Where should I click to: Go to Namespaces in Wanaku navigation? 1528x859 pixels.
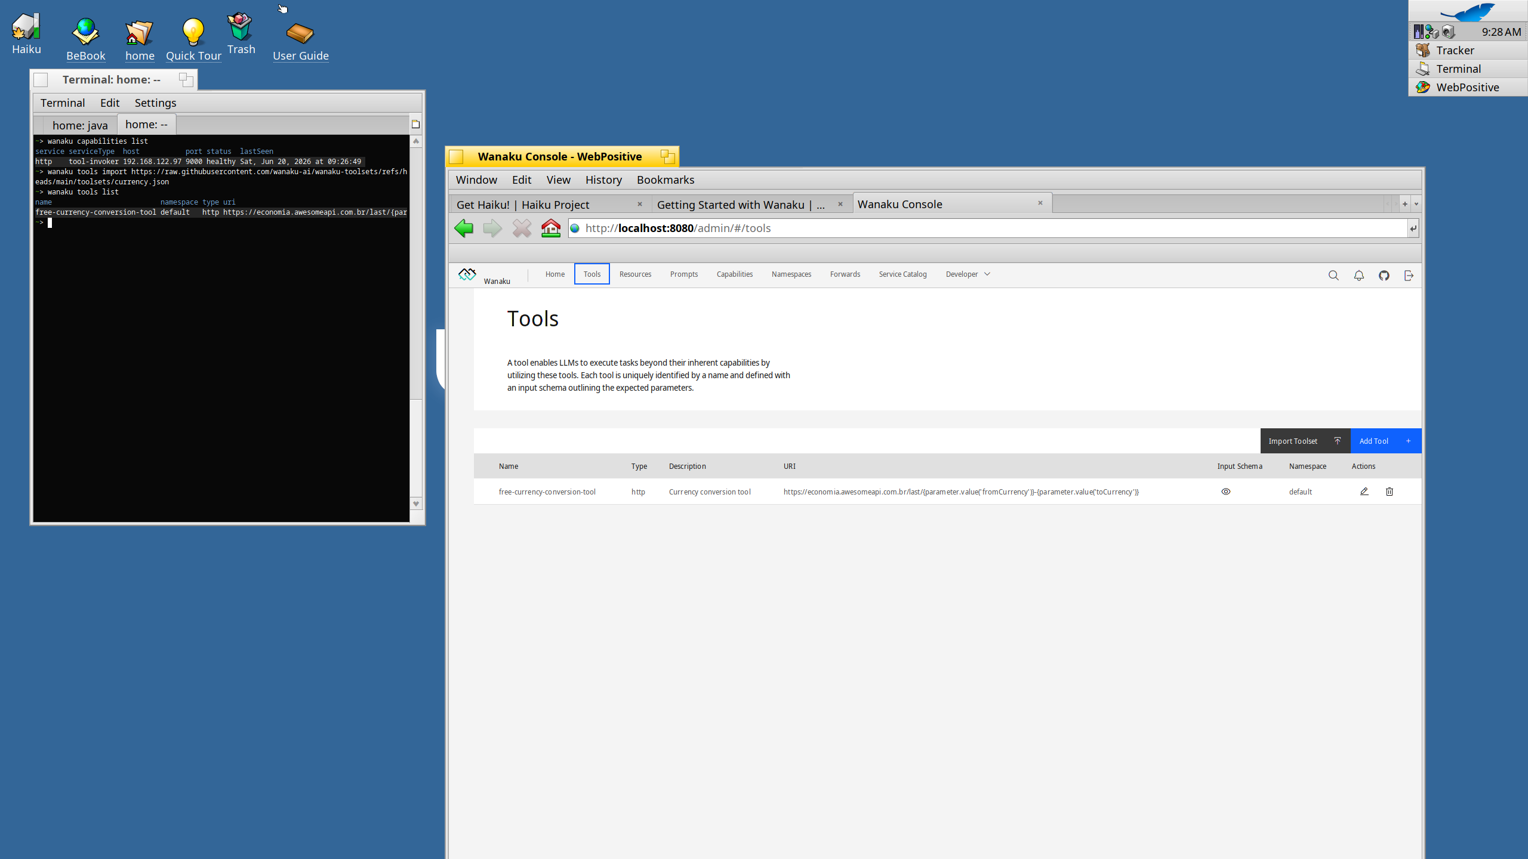pyautogui.click(x=791, y=274)
